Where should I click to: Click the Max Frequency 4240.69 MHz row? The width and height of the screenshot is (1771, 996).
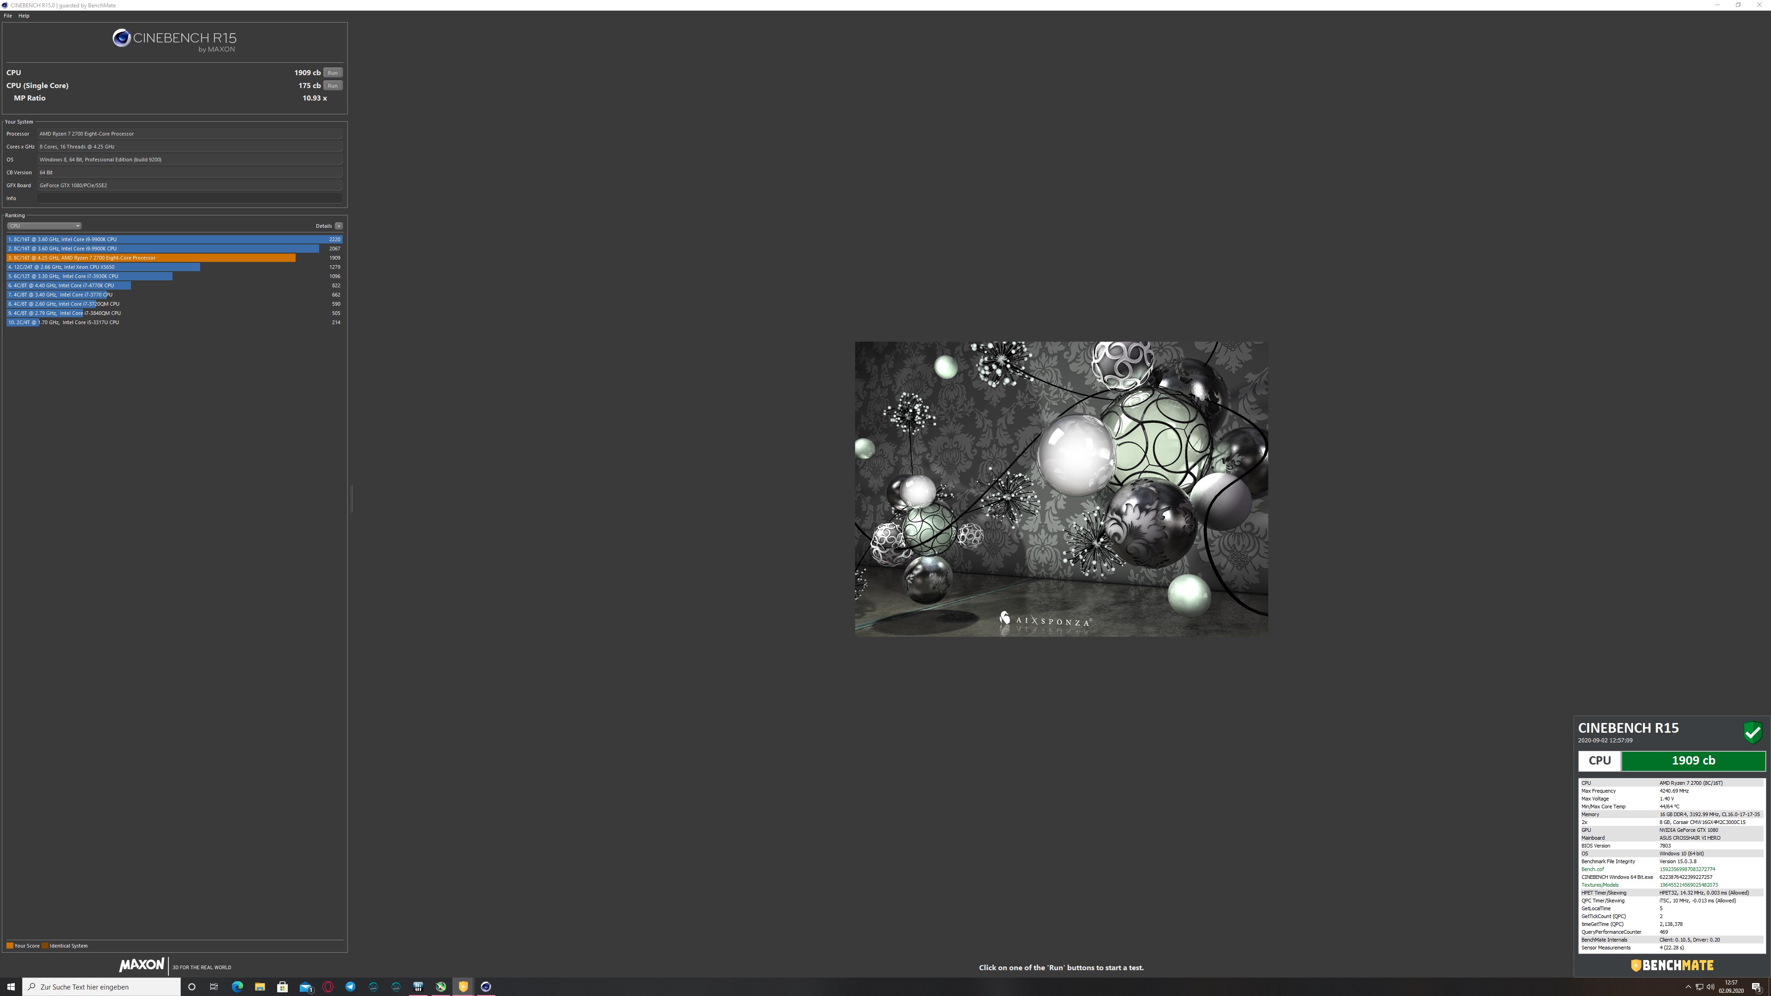pyautogui.click(x=1671, y=791)
